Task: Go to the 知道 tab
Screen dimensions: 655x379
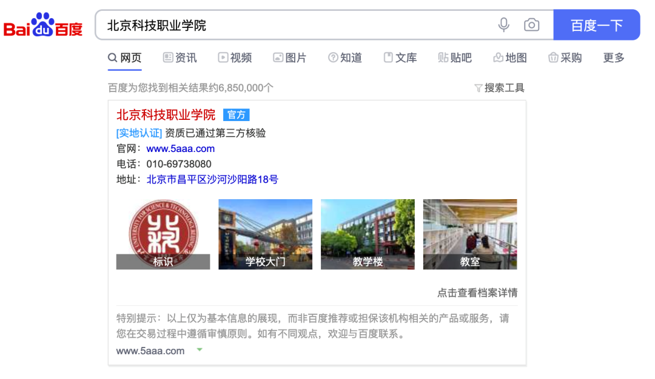Action: [345, 58]
